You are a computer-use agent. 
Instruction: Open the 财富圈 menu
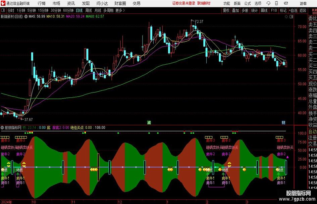[120, 3]
